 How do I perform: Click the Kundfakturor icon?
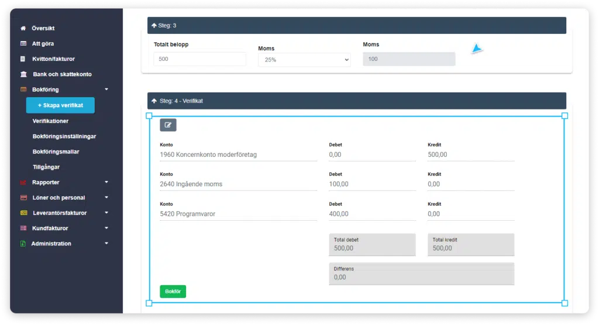coord(23,228)
